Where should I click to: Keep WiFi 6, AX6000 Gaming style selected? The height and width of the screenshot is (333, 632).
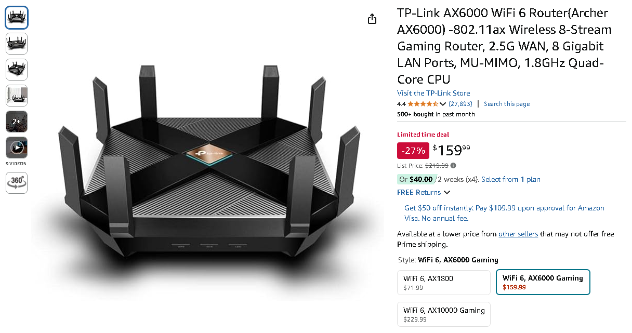(543, 282)
